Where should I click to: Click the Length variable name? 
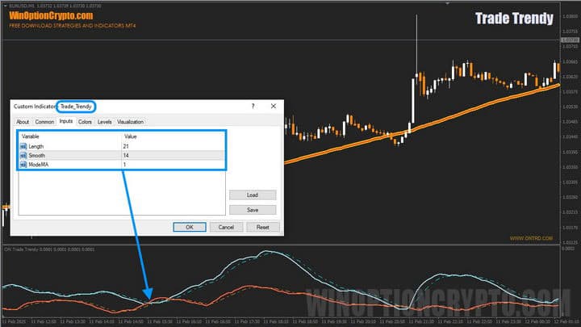(36, 146)
